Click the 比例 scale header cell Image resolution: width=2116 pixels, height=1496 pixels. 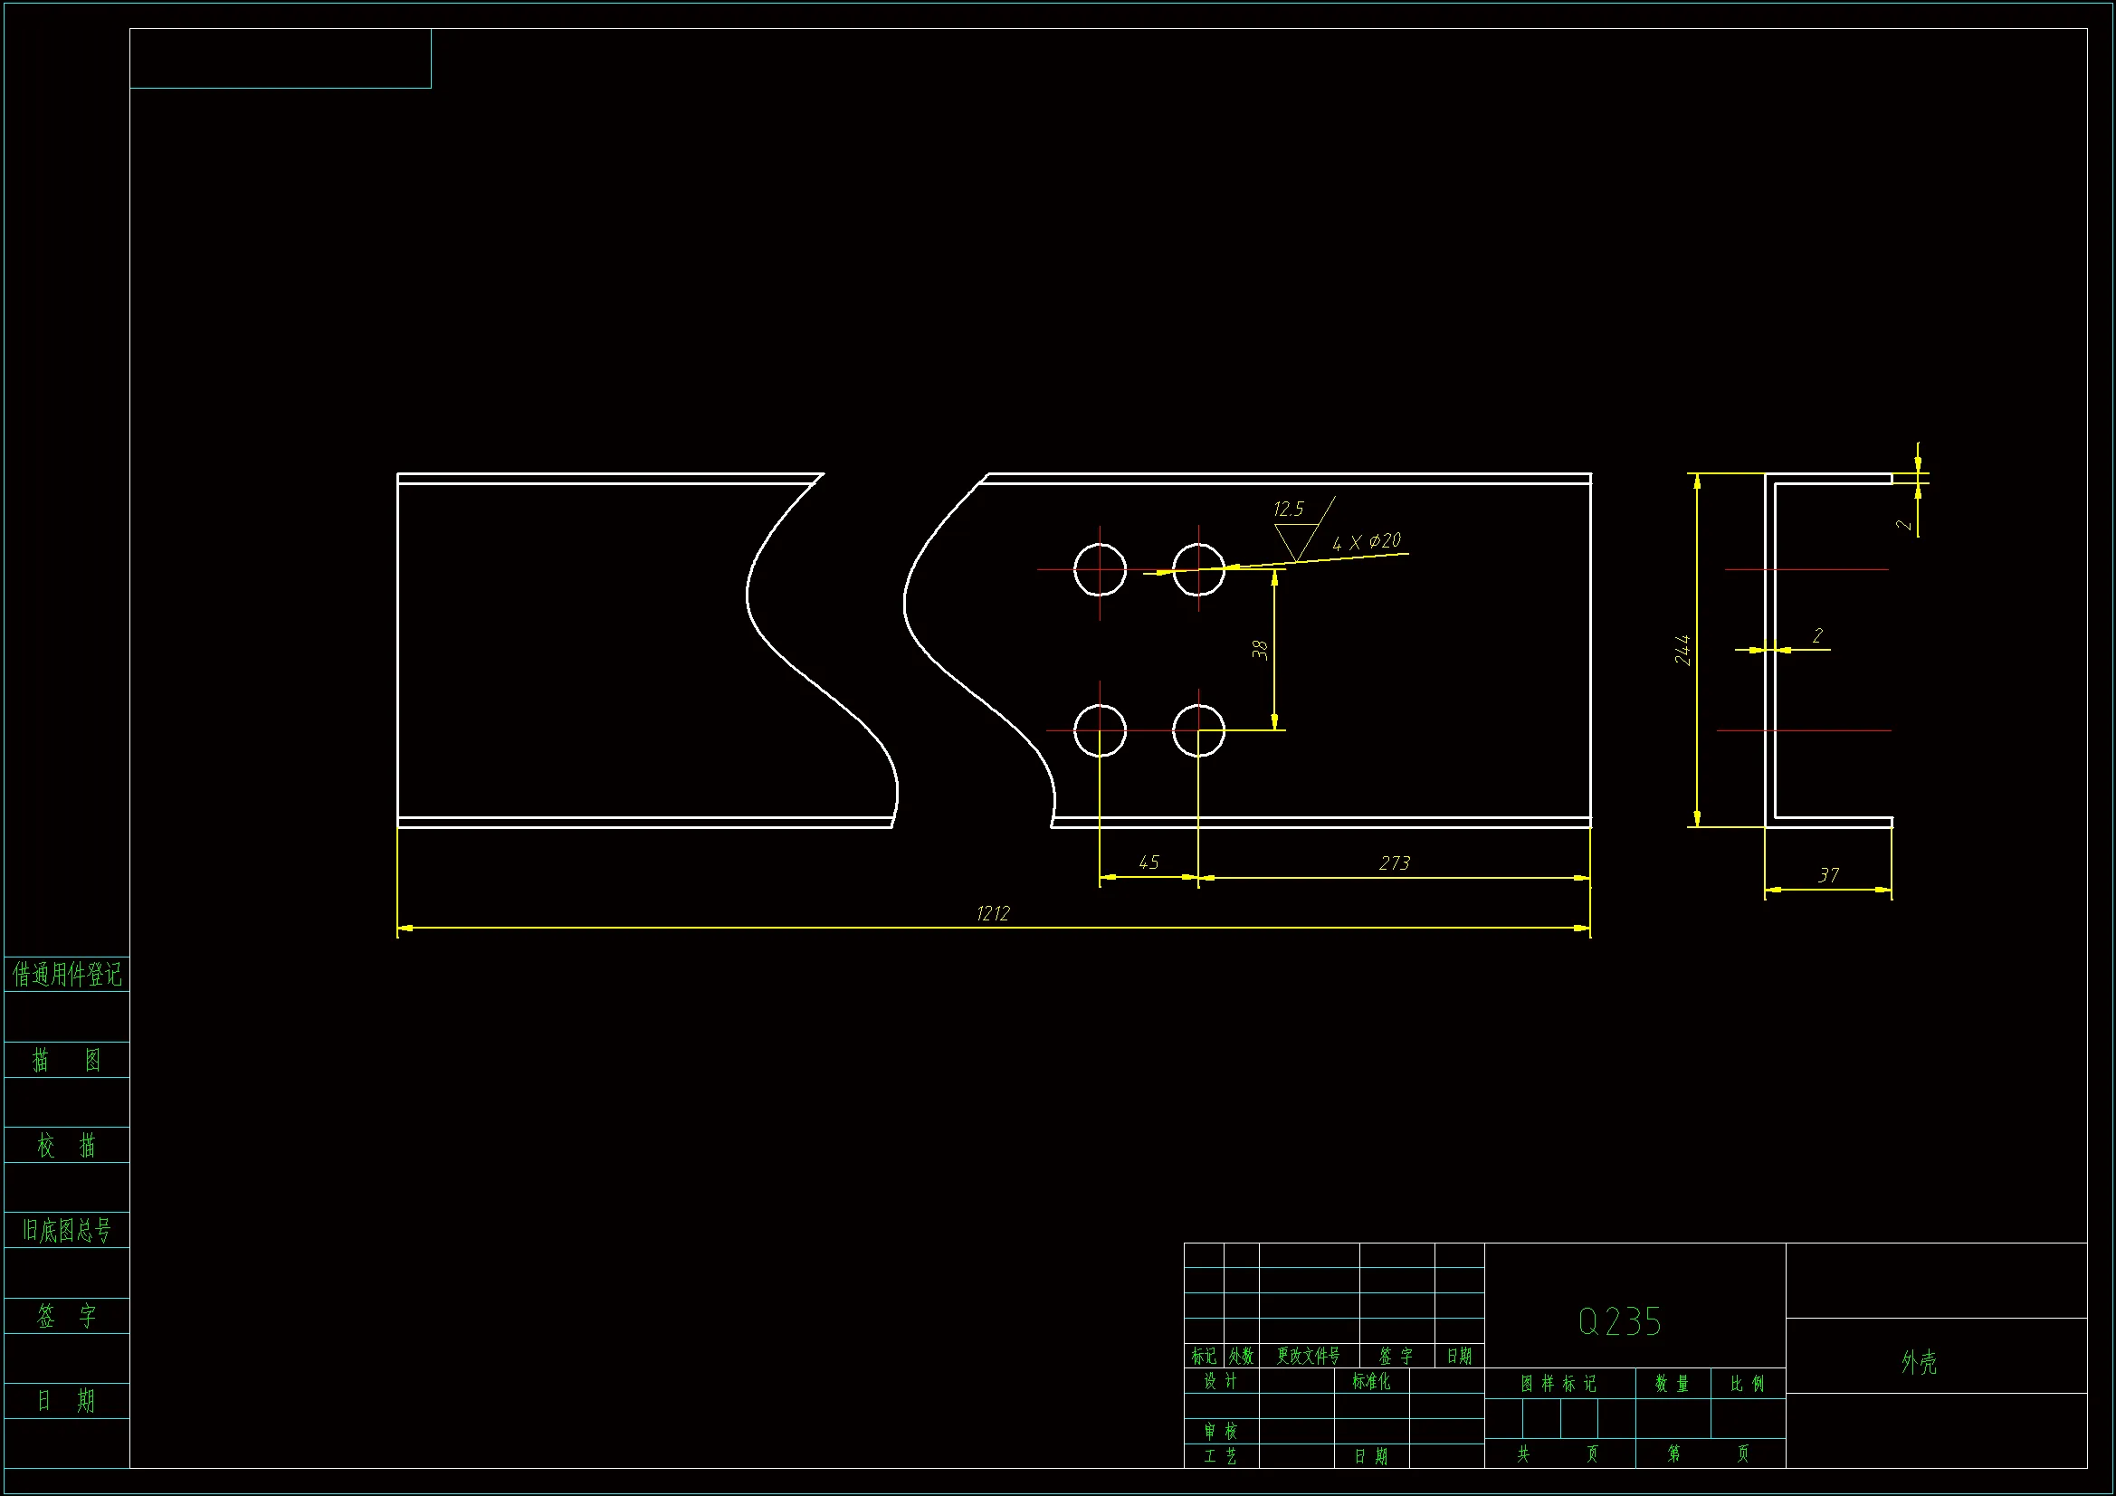(1747, 1384)
